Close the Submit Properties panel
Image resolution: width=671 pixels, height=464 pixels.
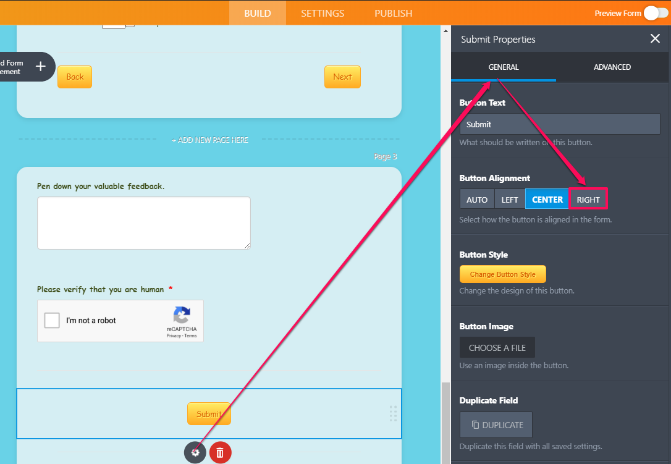[x=655, y=38]
